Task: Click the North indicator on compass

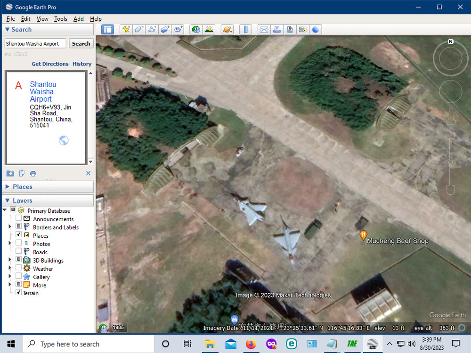Action: (x=451, y=42)
